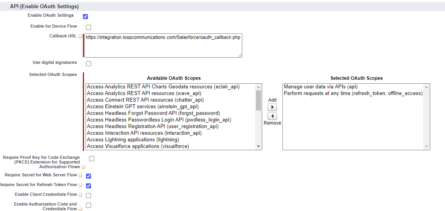Image resolution: width=445 pixels, height=211 pixels.
Task: Click the Remove arrow button for OAuth scopes
Action: 272,116
